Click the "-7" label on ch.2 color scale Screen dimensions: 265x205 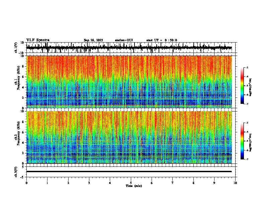point(247,159)
